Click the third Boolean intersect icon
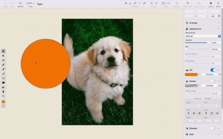223x139 pixels. [x=135, y=3]
